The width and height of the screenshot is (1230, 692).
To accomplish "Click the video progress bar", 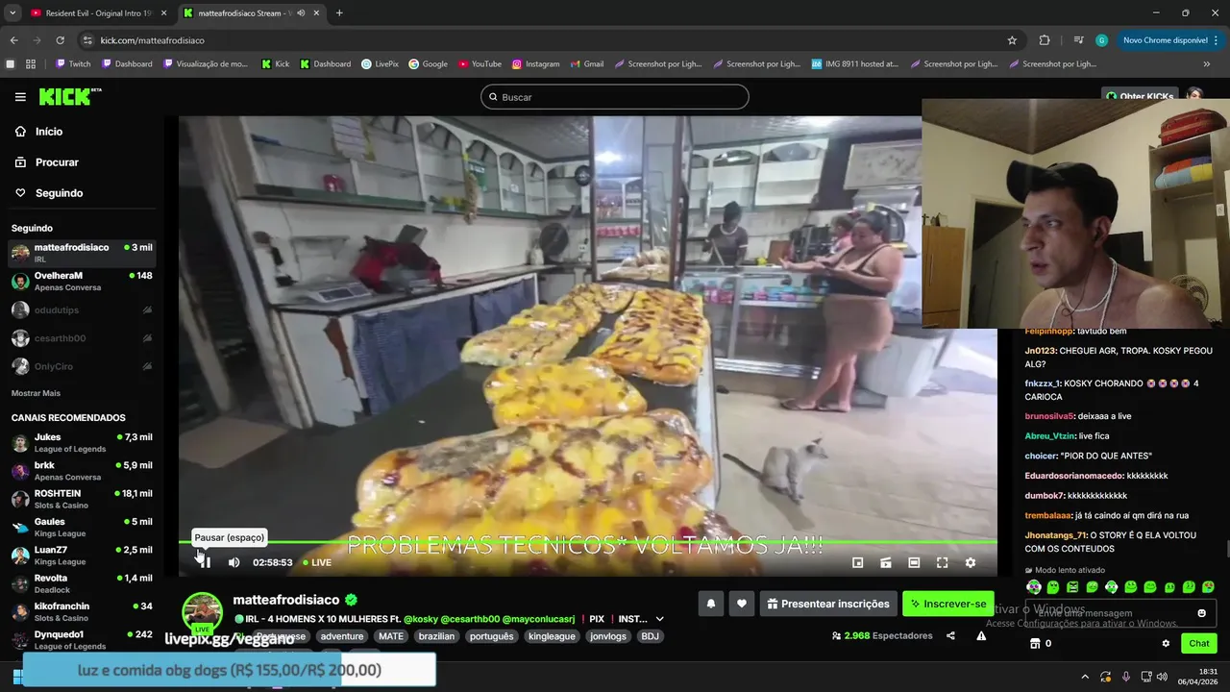I will pyautogui.click(x=588, y=542).
